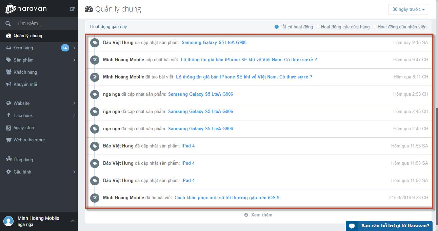Expand the Facebook submenu arrow

point(74,115)
